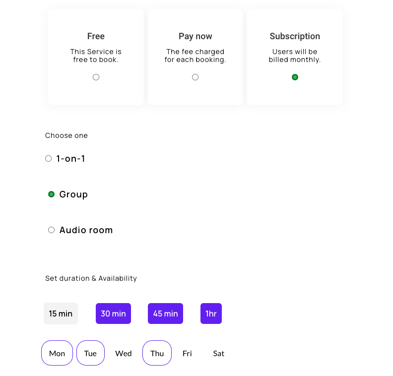The image size is (393, 376).
Task: Enable Sat availability
Action: click(218, 354)
